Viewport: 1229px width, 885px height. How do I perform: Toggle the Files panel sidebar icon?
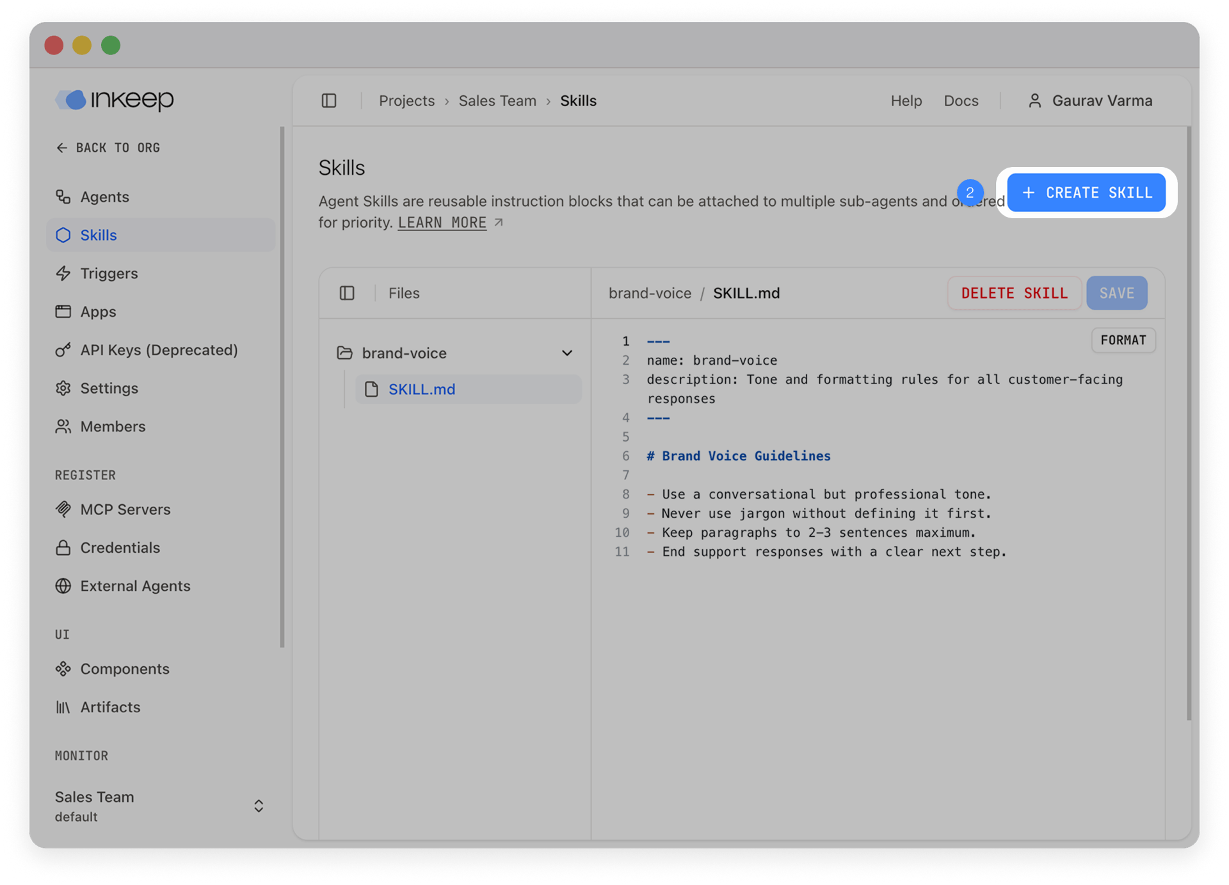click(347, 293)
